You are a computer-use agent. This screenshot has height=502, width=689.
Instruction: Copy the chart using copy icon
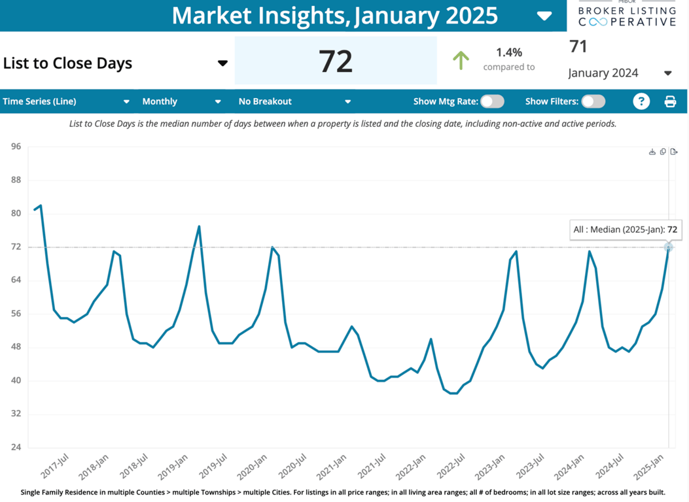[x=663, y=152]
